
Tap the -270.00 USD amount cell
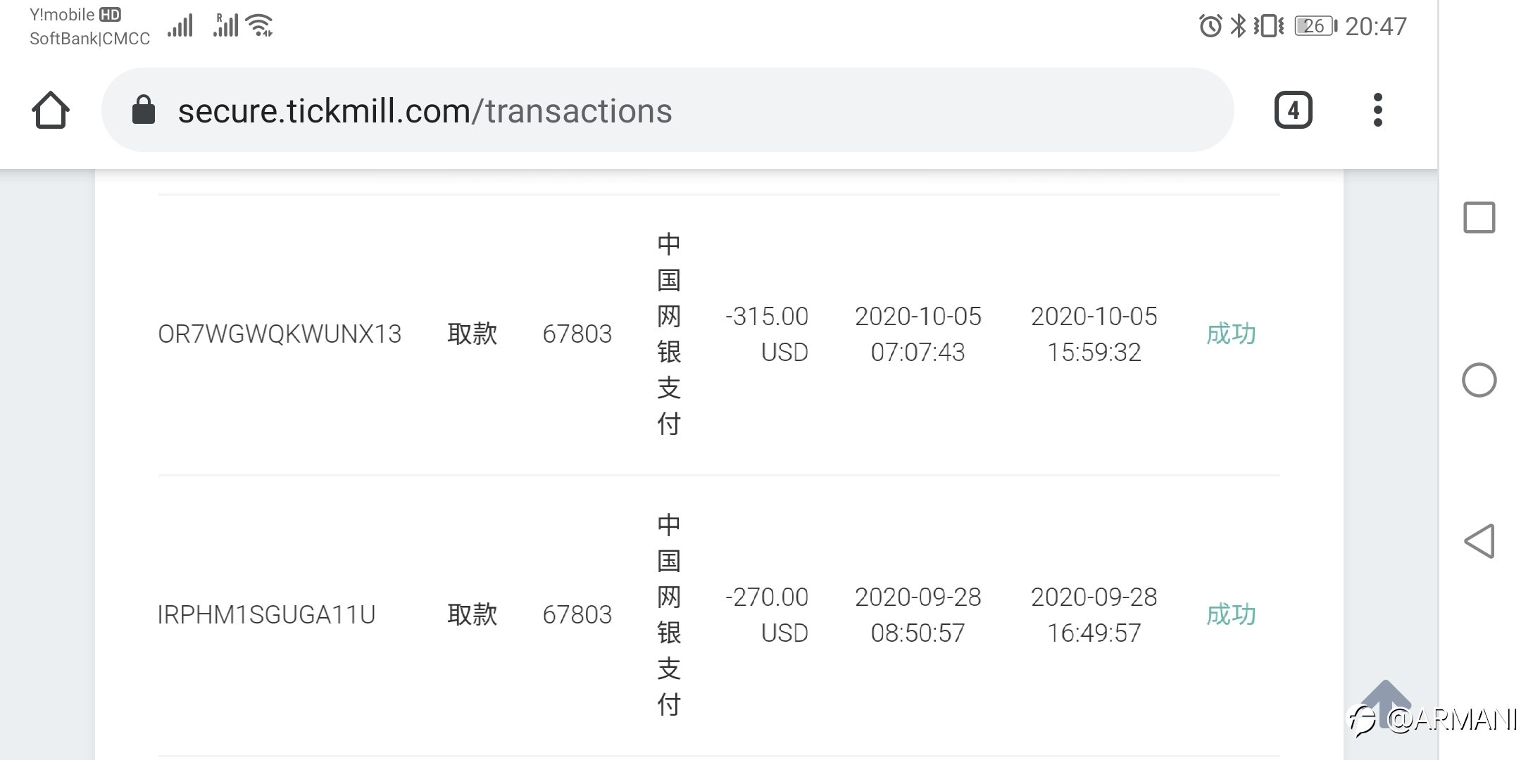pyautogui.click(x=767, y=615)
